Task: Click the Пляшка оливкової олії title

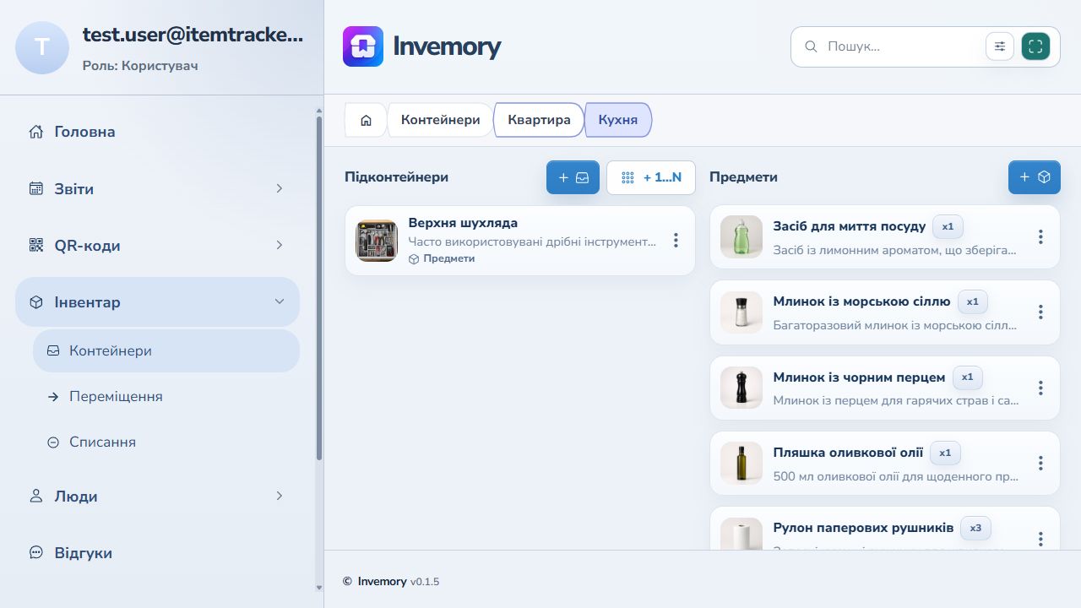Action: (848, 453)
